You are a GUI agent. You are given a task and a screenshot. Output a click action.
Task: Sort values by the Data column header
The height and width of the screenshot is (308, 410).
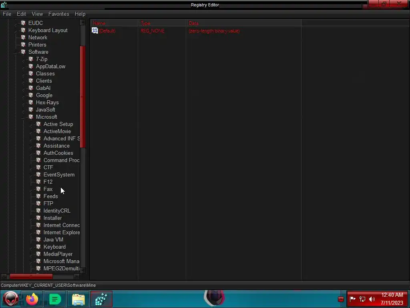pyautogui.click(x=244, y=23)
